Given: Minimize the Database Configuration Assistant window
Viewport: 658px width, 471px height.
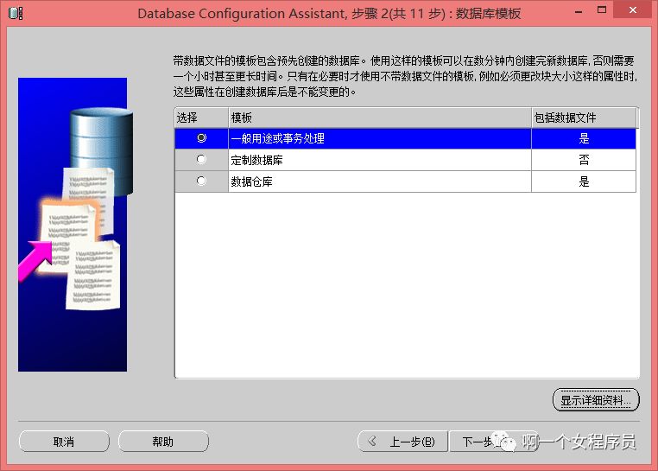Looking at the screenshot, I should click(x=579, y=11).
